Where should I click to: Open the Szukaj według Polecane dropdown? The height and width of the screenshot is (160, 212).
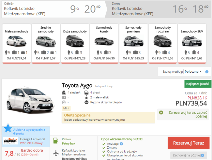(193, 72)
